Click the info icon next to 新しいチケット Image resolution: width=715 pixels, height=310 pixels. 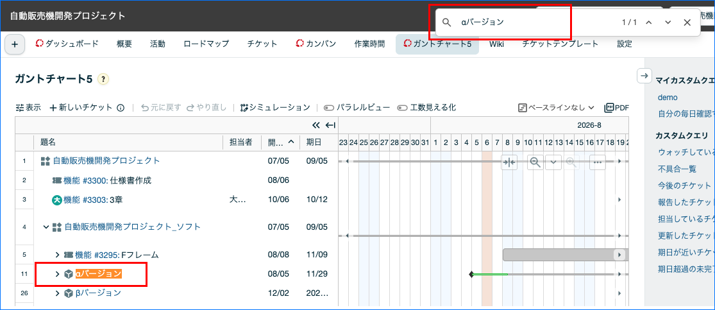(121, 108)
